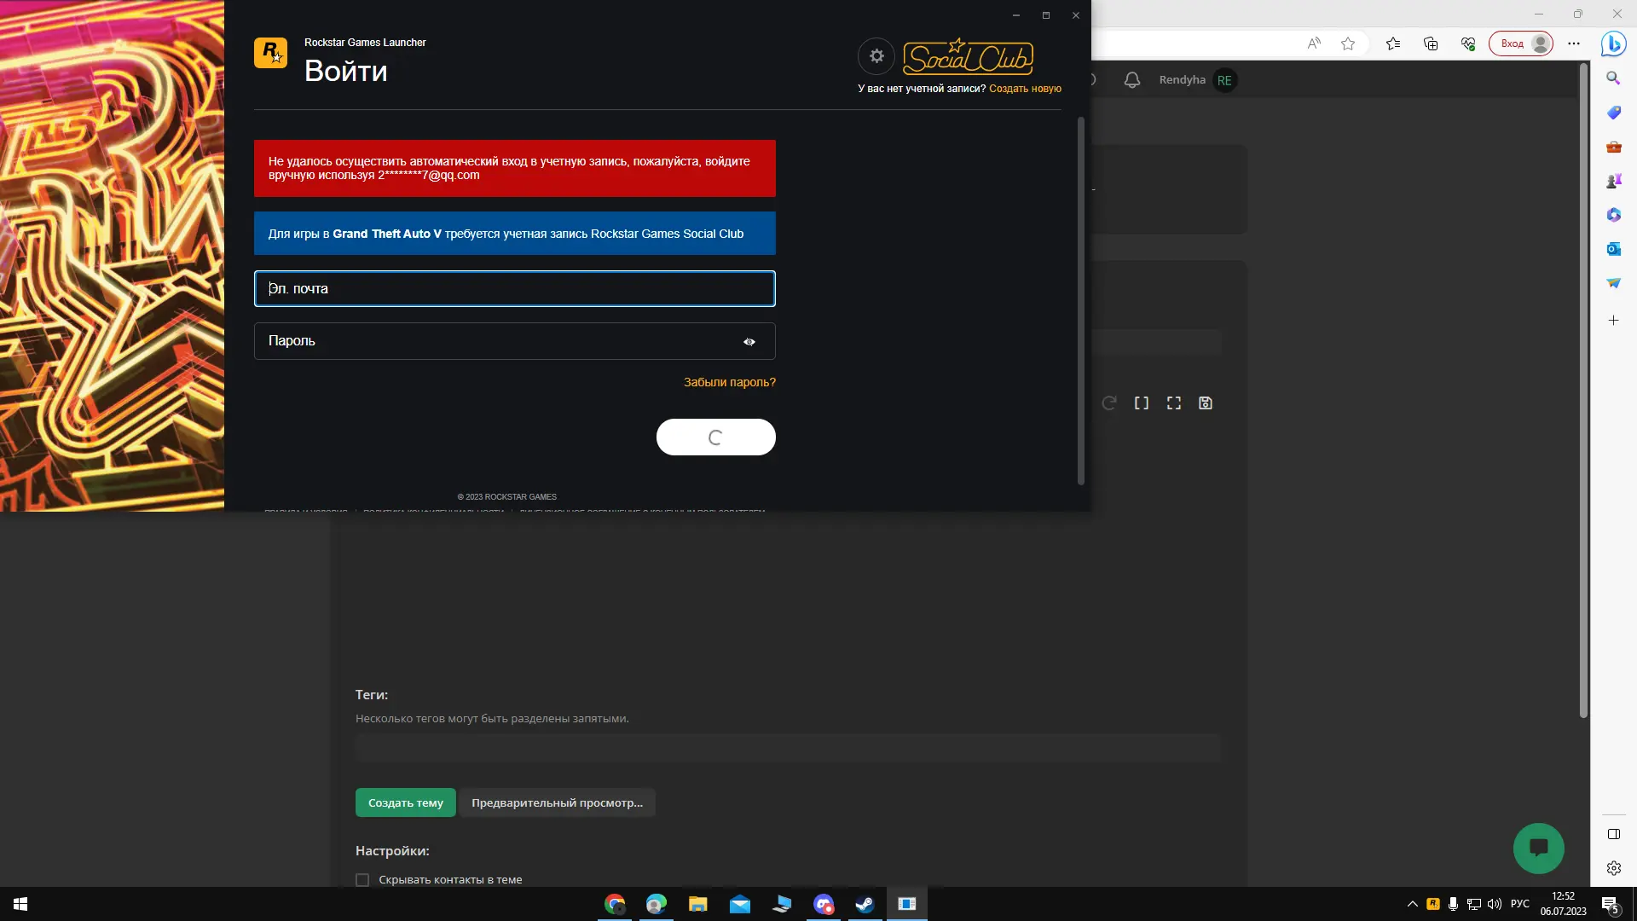Screen dimensions: 1637x921
Task: Click the browser page scrollbar
Action: [x=1583, y=391]
